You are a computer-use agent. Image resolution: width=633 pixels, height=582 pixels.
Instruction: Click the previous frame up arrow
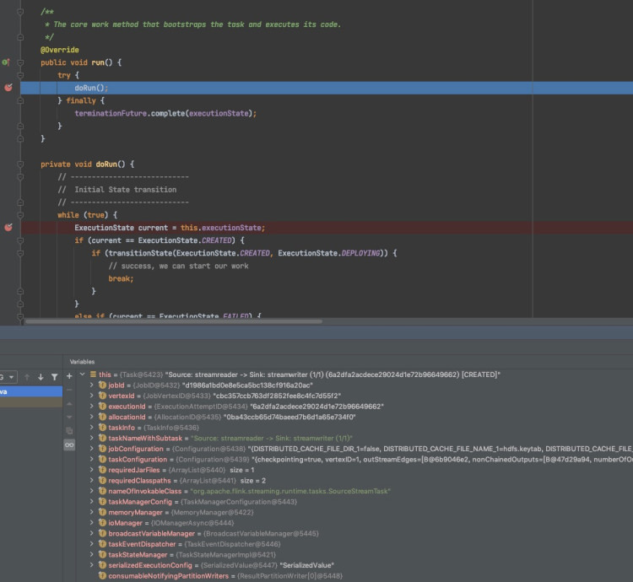tap(27, 377)
